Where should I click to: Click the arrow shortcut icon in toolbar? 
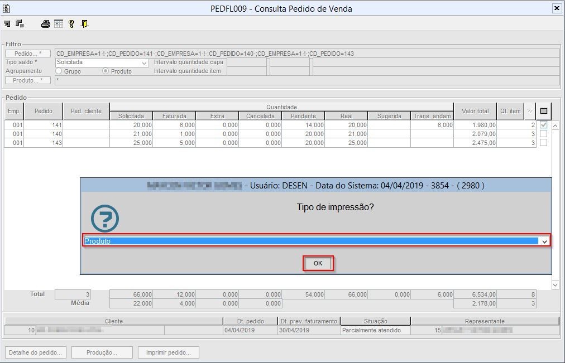(7, 24)
